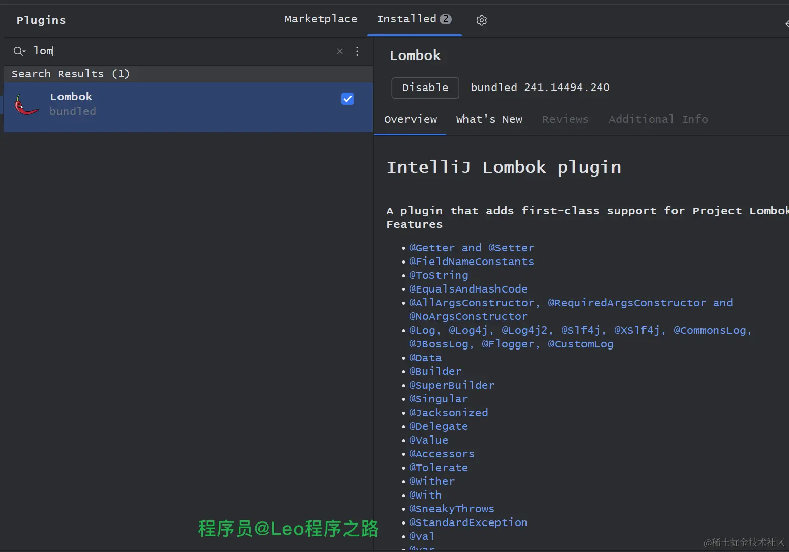Click the Lombok chili pepper icon
This screenshot has width=789, height=552.
click(x=26, y=105)
